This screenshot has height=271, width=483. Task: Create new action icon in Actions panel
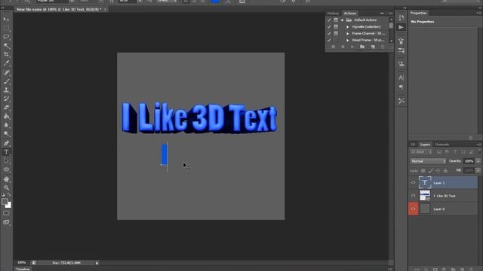(x=373, y=47)
